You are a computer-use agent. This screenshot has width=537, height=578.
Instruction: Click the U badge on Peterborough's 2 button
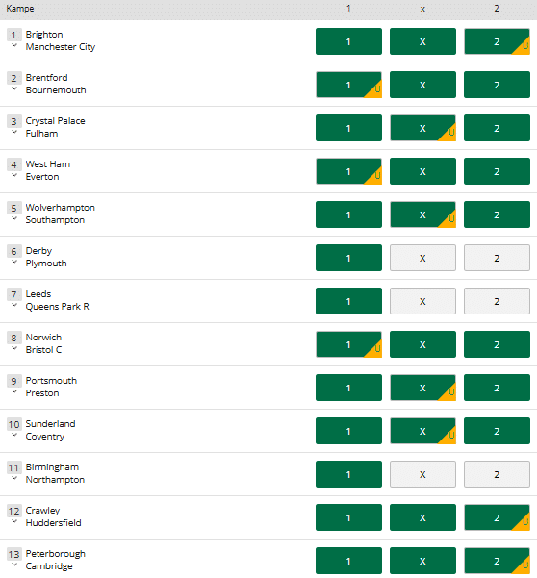(x=524, y=565)
